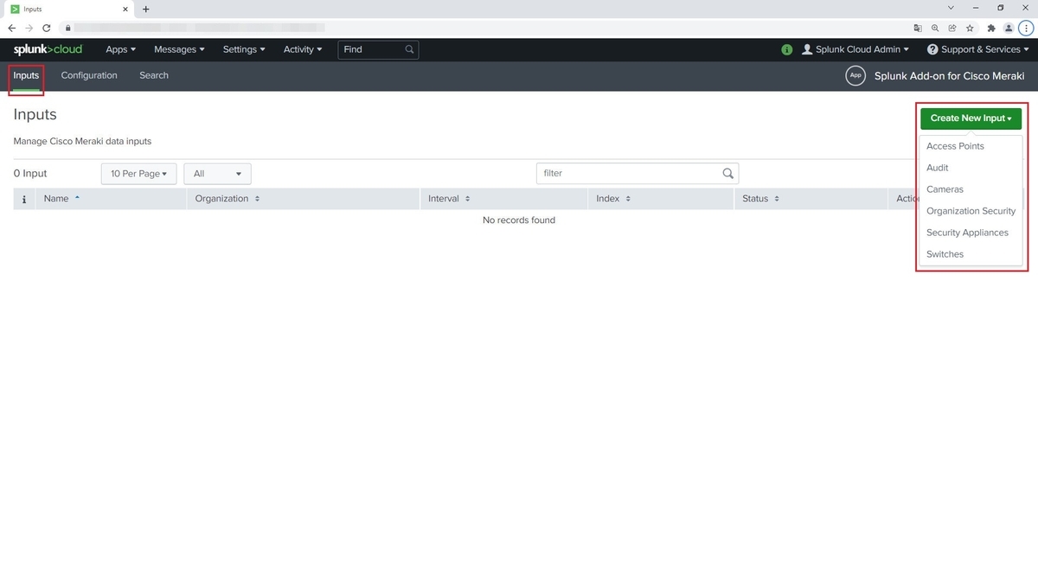Click the info column header icon in the table
This screenshot has width=1038, height=562.
click(x=23, y=198)
